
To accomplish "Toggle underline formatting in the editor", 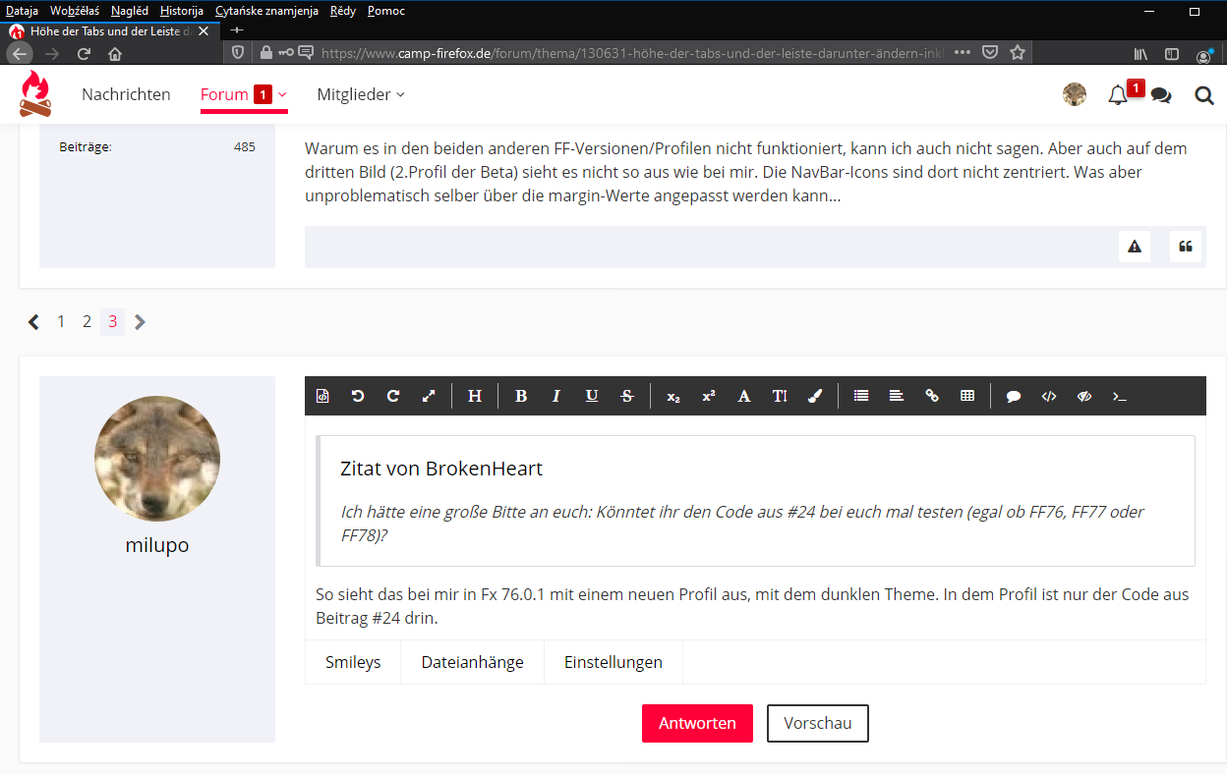I will click(x=592, y=396).
